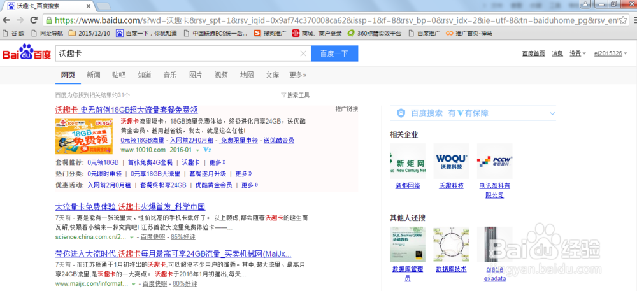This screenshot has width=637, height=291.
Task: Open 百度一下，你就知道 bookmark
Action: [x=147, y=33]
